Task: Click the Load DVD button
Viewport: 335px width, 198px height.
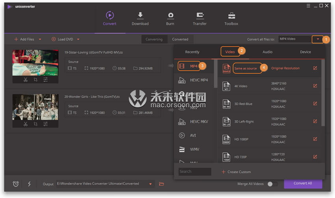Action: click(x=62, y=39)
